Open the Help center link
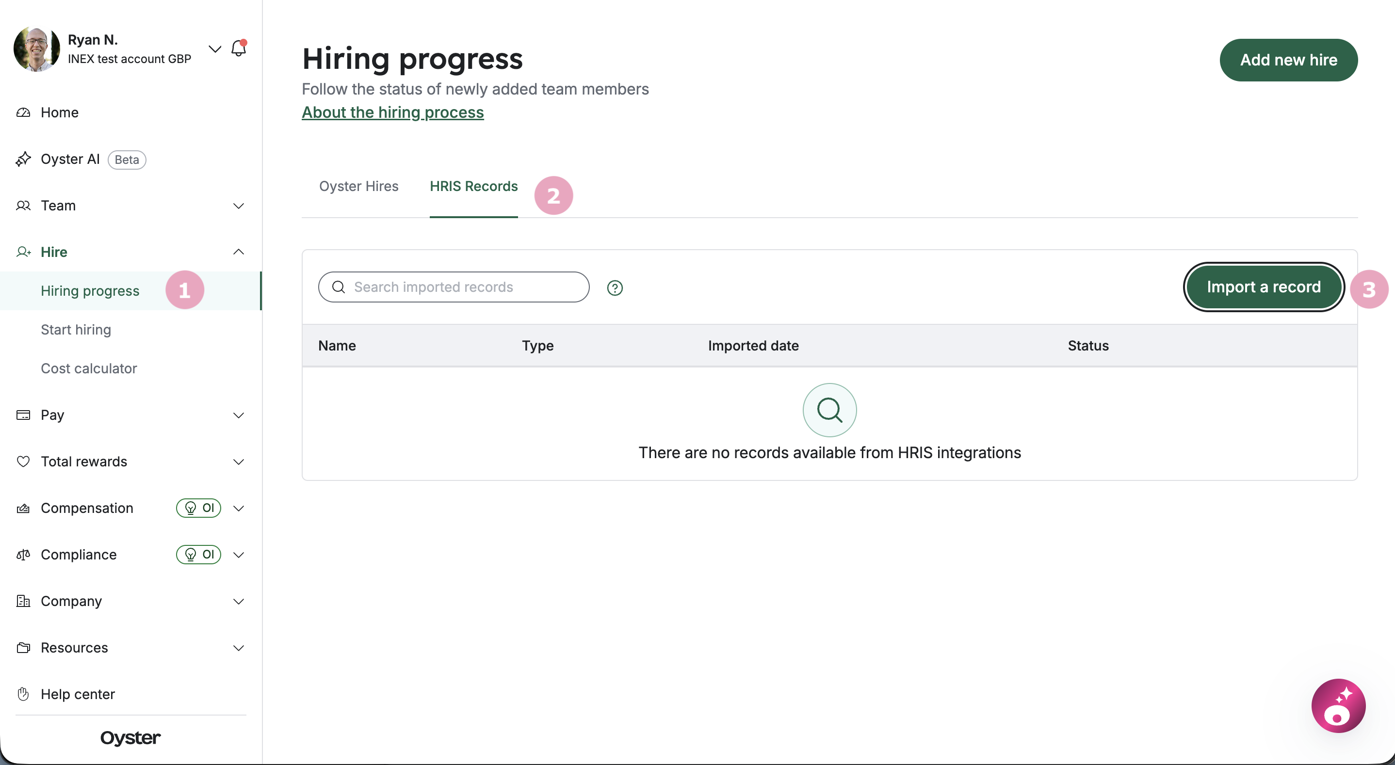Image resolution: width=1395 pixels, height=765 pixels. coord(78,695)
